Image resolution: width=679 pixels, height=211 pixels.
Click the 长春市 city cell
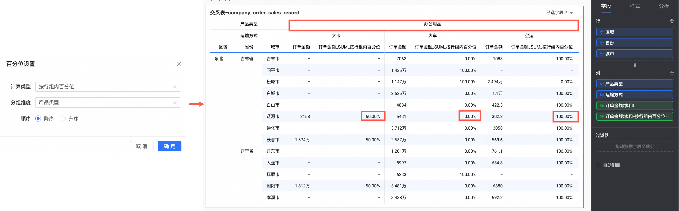(273, 140)
